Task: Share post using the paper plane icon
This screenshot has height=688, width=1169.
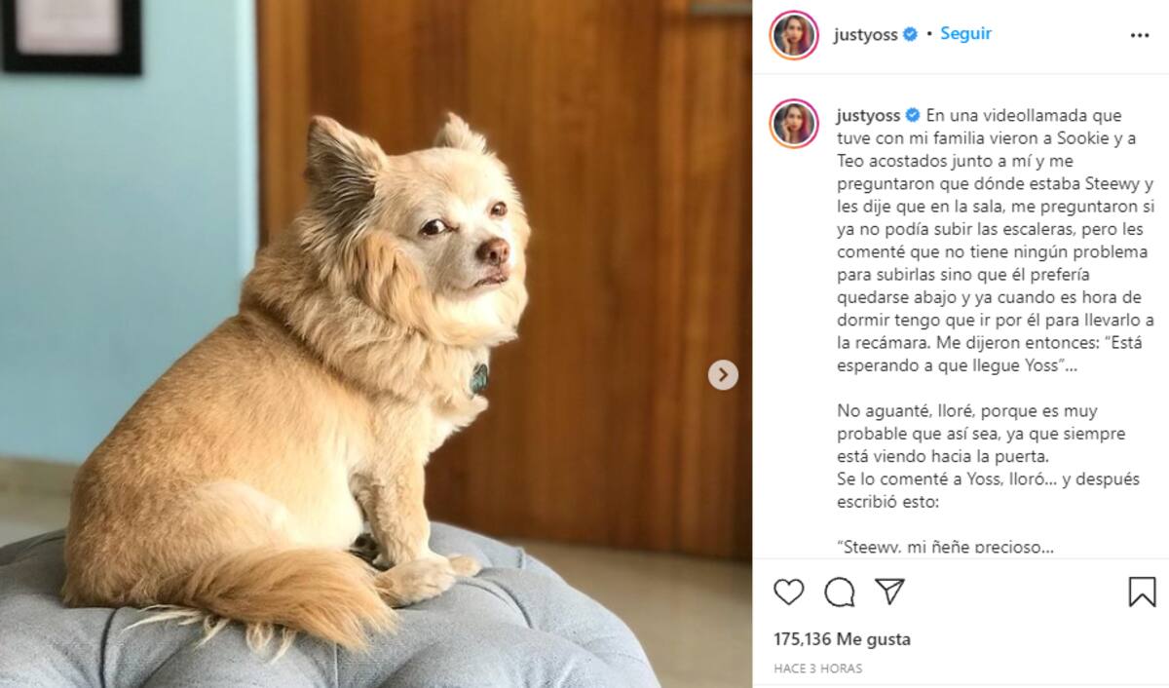Action: 889,591
